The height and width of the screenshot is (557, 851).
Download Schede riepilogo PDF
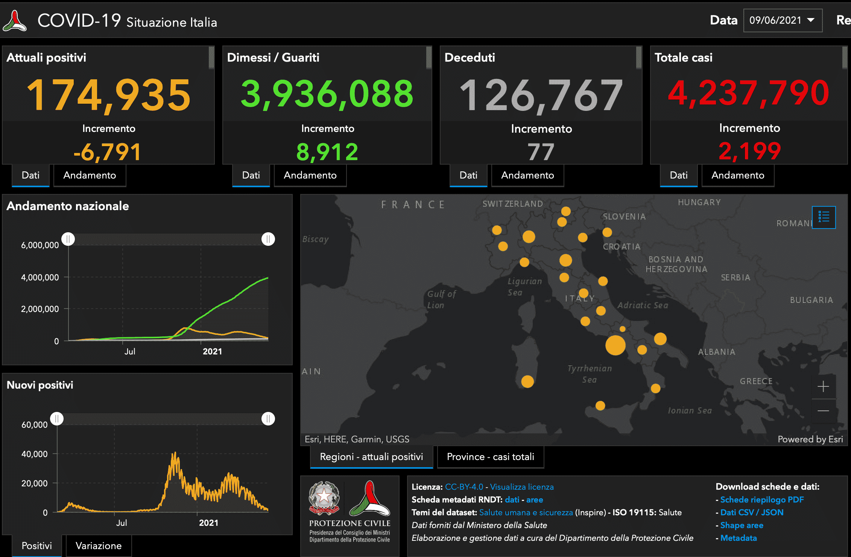point(762,500)
